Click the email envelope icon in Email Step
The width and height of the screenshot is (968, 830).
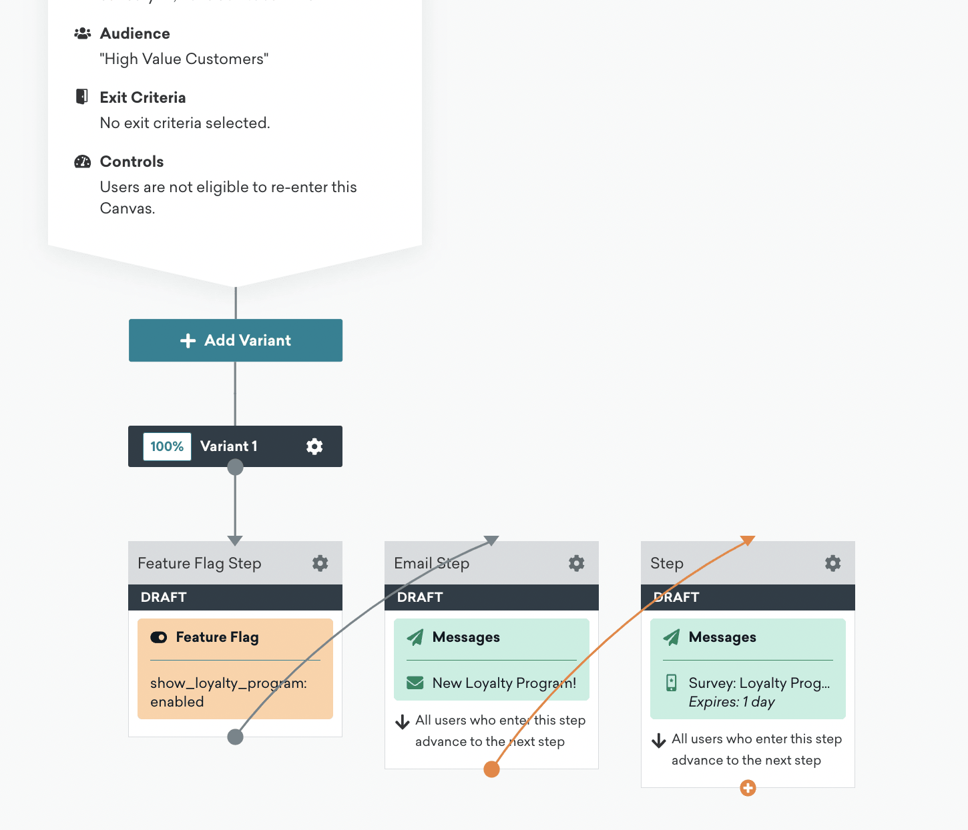[415, 683]
